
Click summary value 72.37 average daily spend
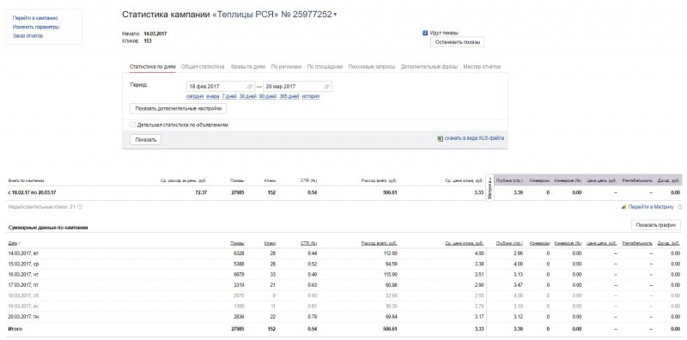(x=201, y=192)
